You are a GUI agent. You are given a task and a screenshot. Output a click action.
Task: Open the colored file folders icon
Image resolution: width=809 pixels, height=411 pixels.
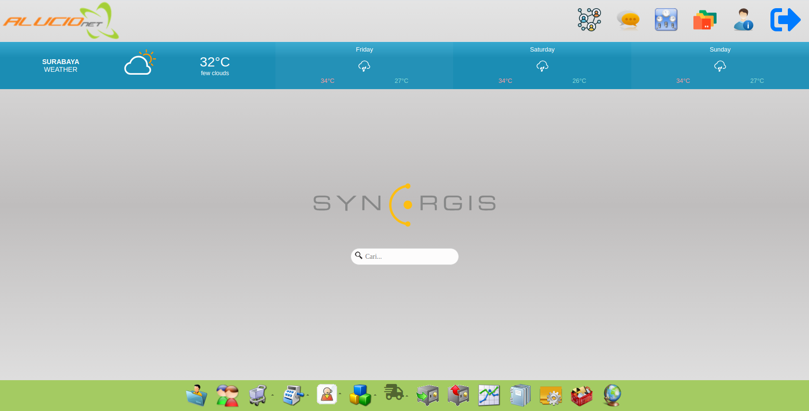pyautogui.click(x=705, y=20)
